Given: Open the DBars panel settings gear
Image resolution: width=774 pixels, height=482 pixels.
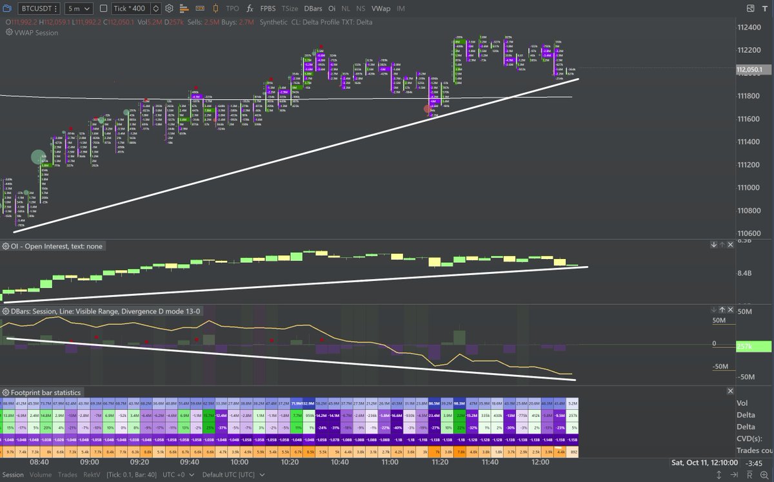Looking at the screenshot, I should [6, 311].
